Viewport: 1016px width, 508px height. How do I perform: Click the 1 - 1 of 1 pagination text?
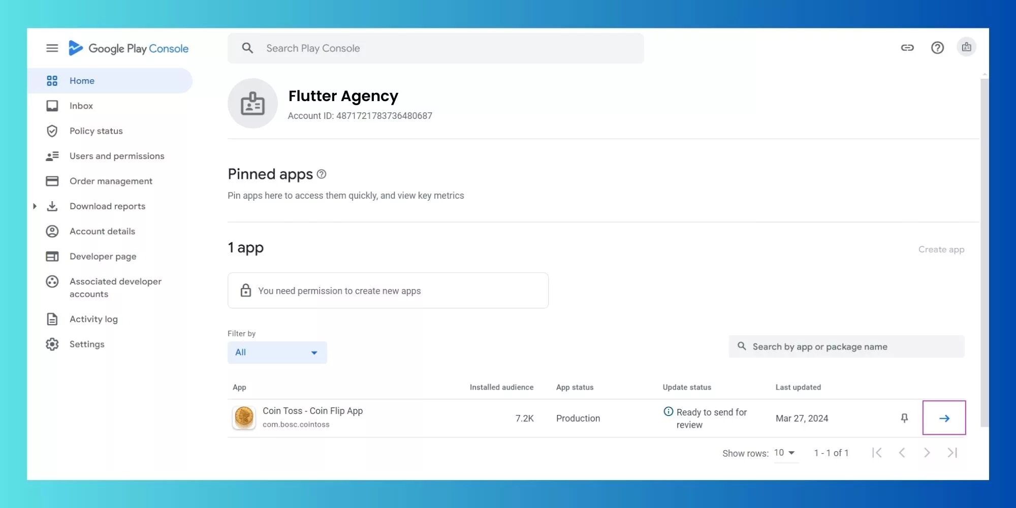831,453
